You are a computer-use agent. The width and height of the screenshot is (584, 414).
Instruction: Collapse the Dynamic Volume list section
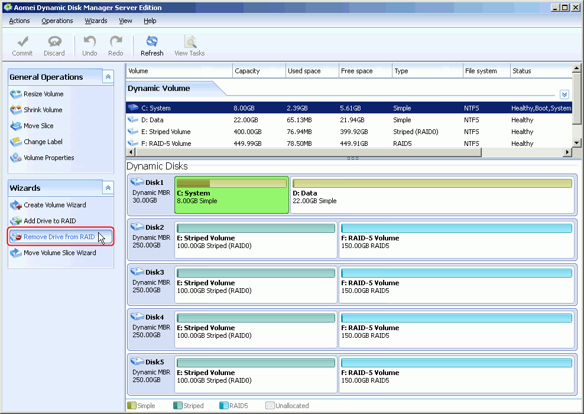click(x=564, y=94)
